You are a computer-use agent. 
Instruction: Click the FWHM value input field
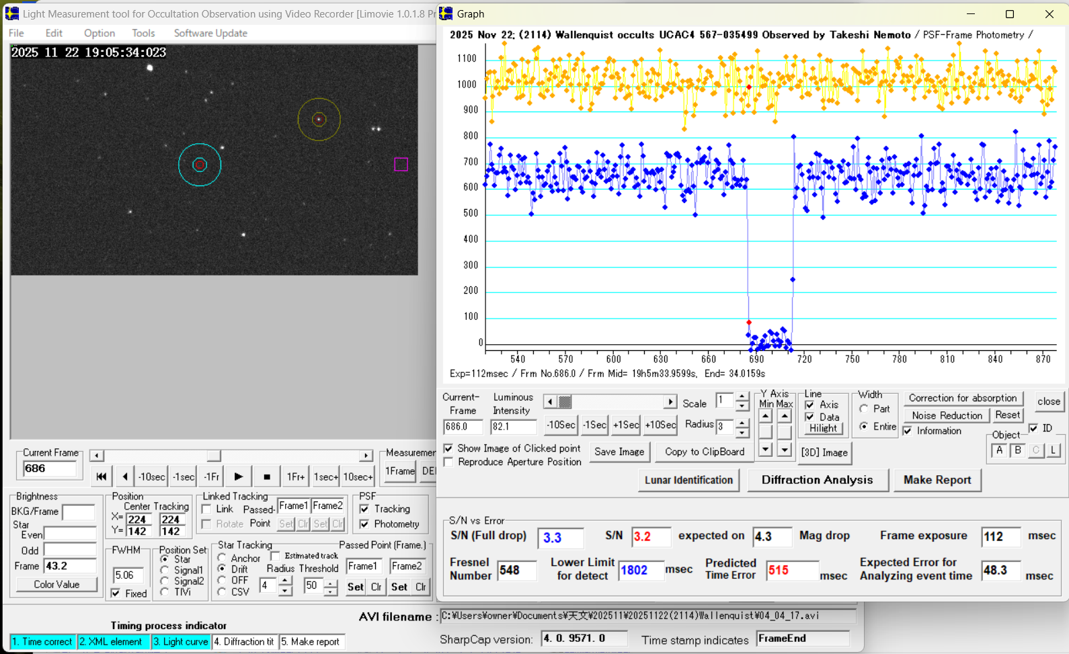[x=127, y=575]
